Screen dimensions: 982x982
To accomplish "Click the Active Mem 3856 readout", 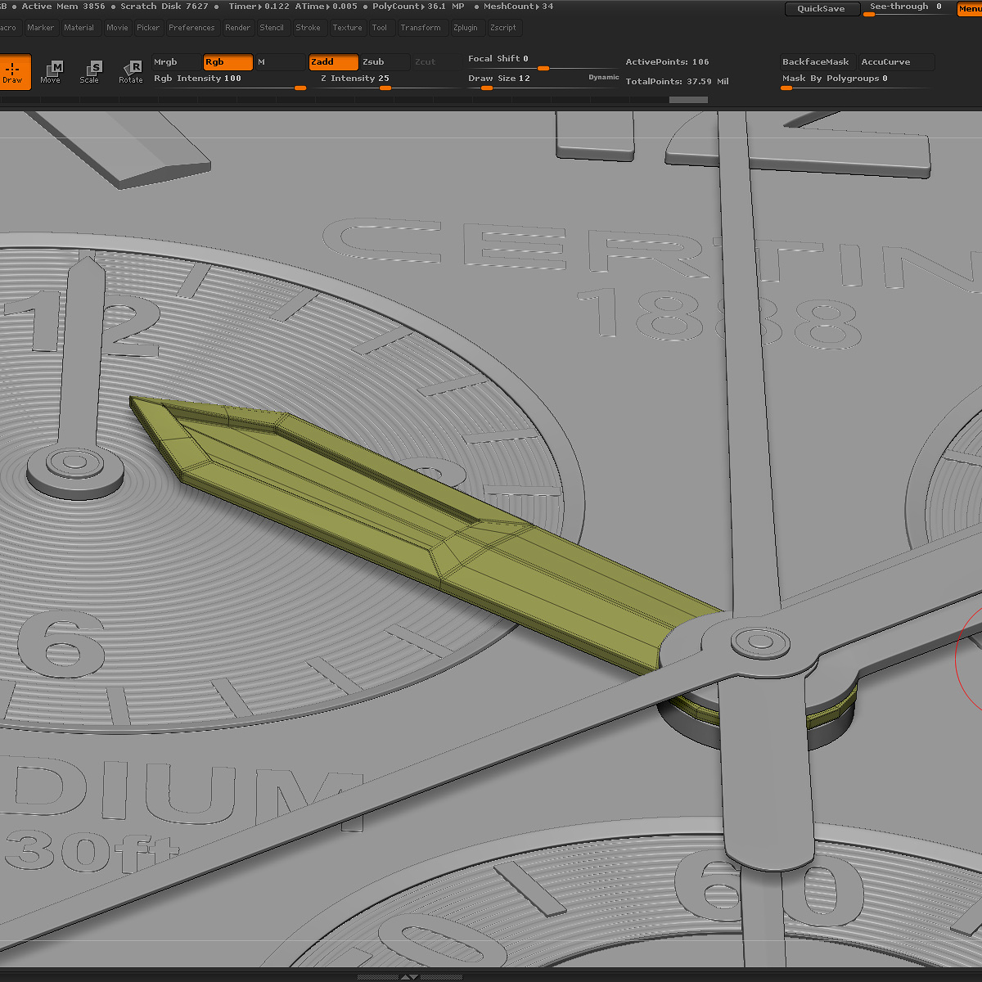I will pos(64,7).
